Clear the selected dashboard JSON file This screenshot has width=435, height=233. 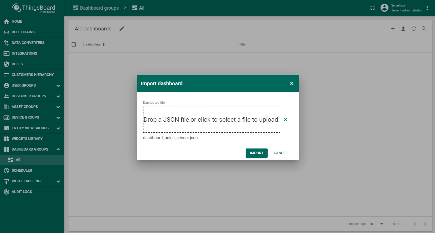(286, 120)
